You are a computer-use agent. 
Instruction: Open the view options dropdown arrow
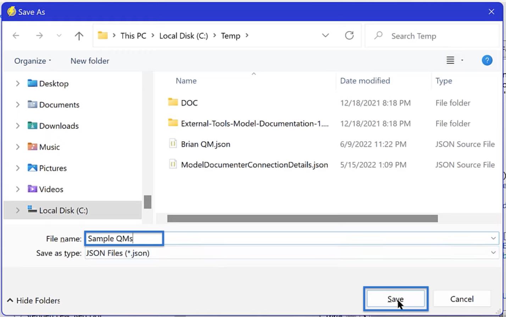pyautogui.click(x=462, y=61)
